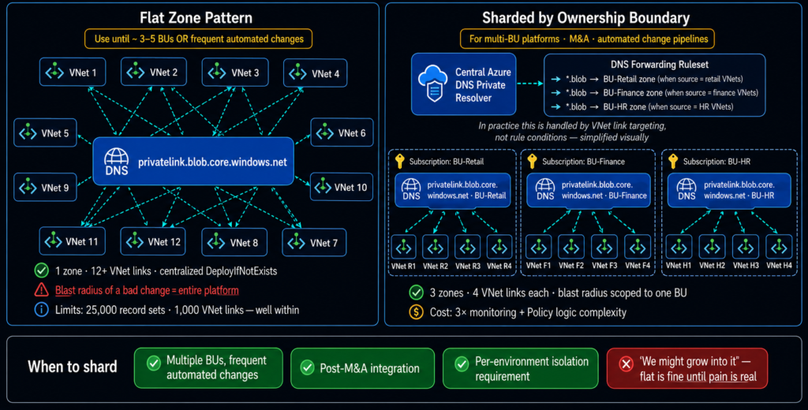Select the red 'We might grow into it' box
Image resolution: width=808 pixels, height=410 pixels.
point(687,368)
